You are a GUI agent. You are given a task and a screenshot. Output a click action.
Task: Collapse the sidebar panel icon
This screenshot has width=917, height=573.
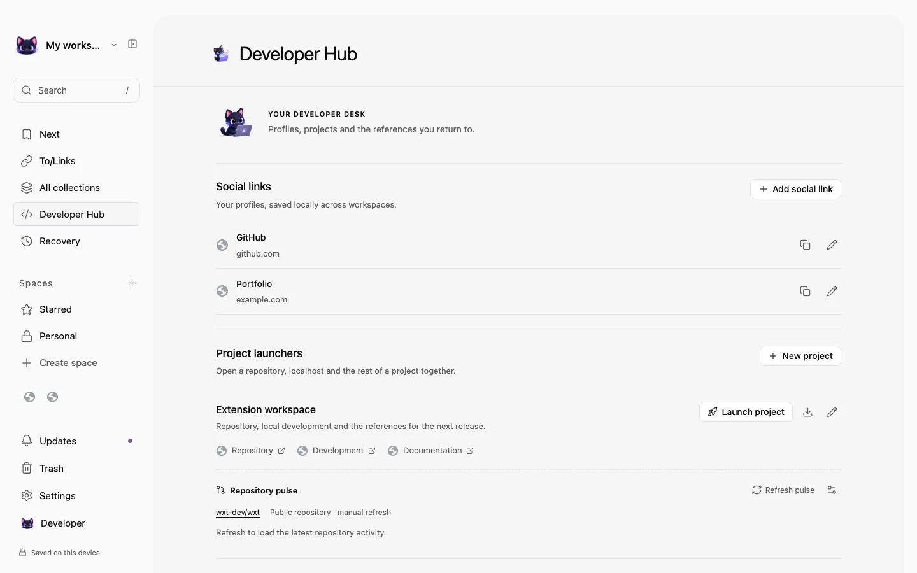click(132, 45)
